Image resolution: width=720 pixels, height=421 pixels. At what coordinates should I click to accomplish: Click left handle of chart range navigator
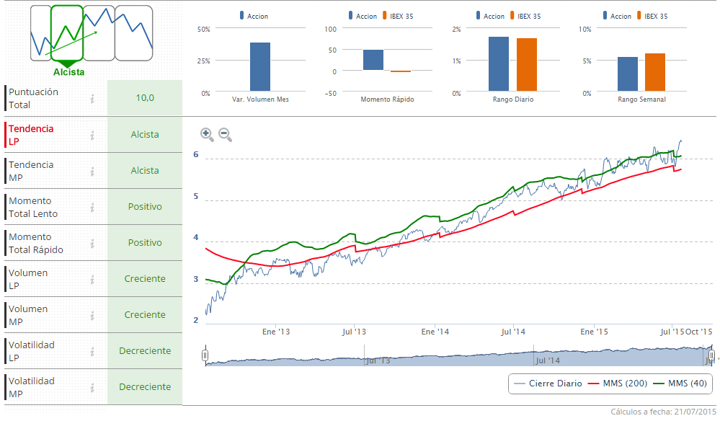[x=205, y=355]
